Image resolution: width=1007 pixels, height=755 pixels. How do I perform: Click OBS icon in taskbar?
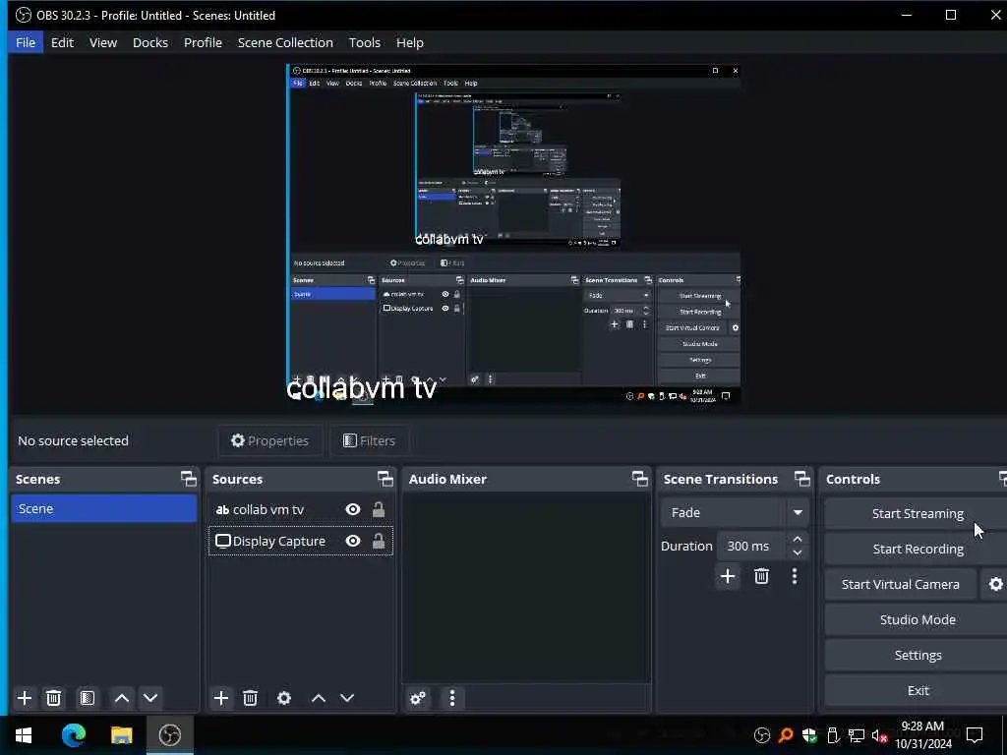pos(169,735)
